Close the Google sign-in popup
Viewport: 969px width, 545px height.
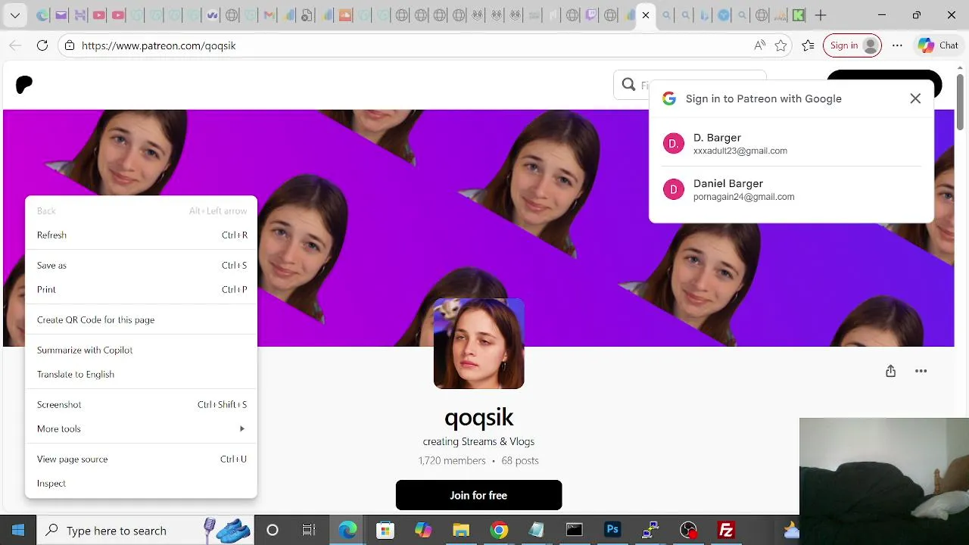[x=915, y=98]
